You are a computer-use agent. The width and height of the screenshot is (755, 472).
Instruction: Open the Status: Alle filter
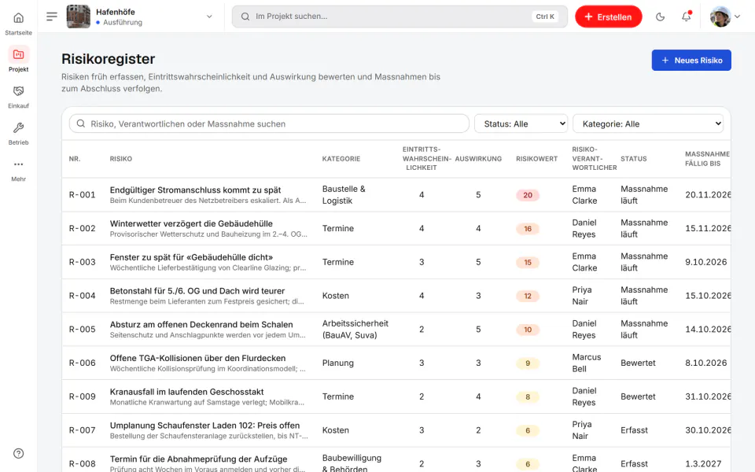521,124
